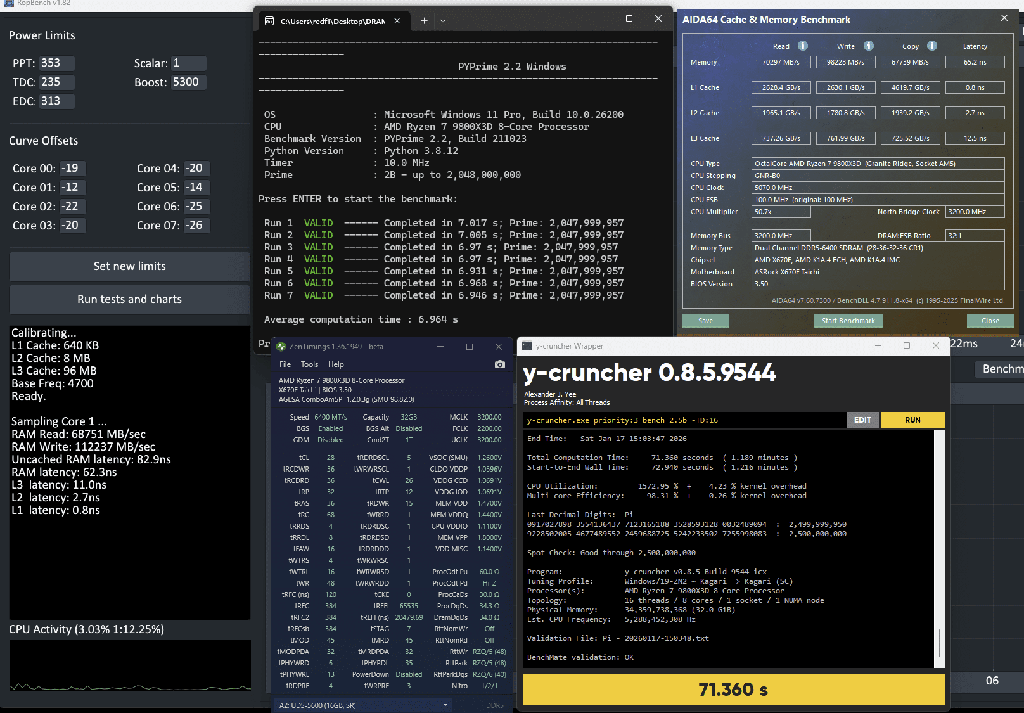This screenshot has height=713, width=1024.
Task: Click the VSOC (SMU) value 1.2600V in ZenTimings
Action: click(489, 458)
